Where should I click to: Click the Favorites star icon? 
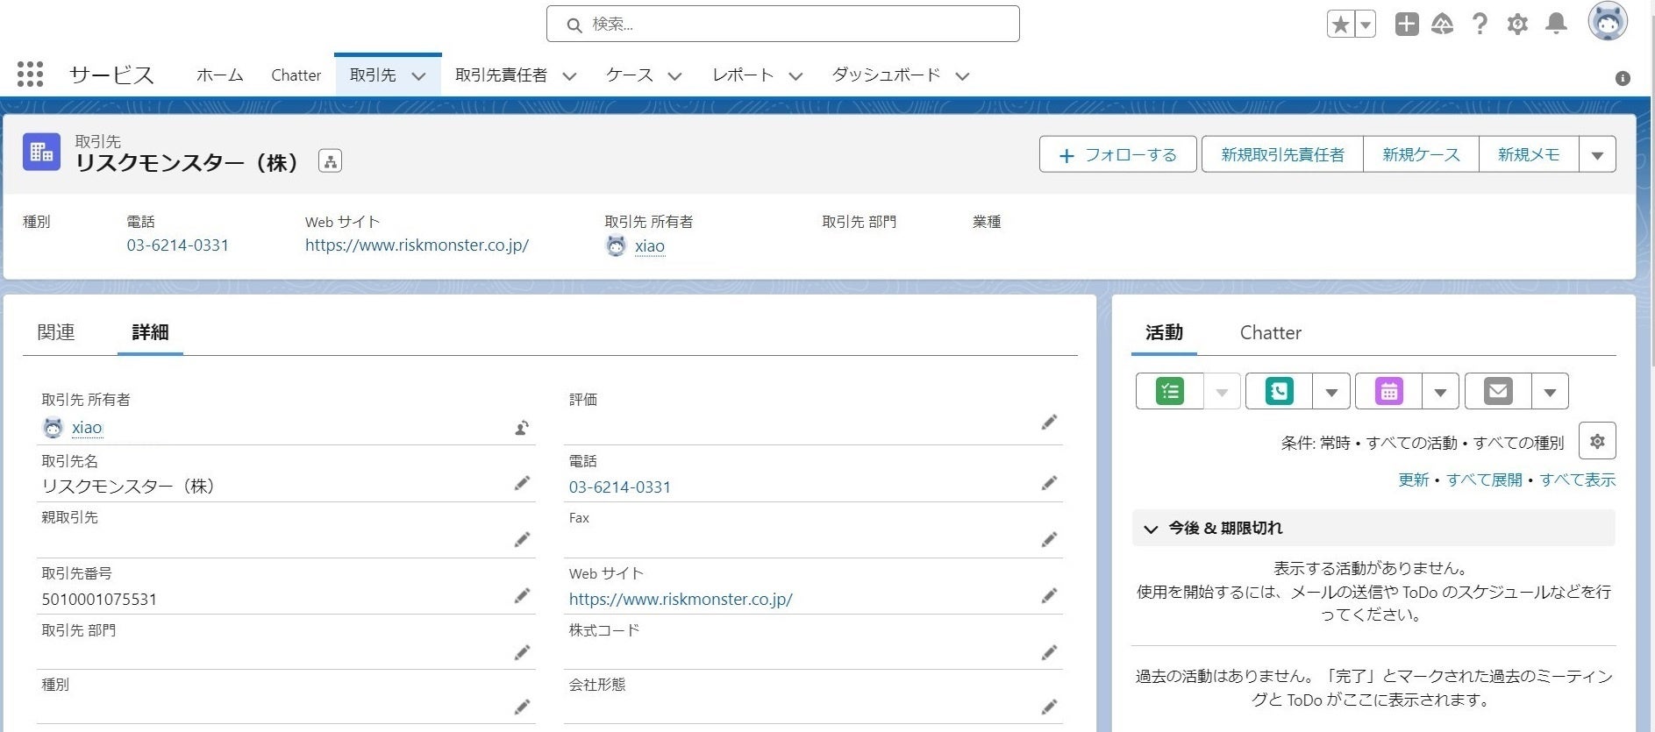[x=1340, y=25]
